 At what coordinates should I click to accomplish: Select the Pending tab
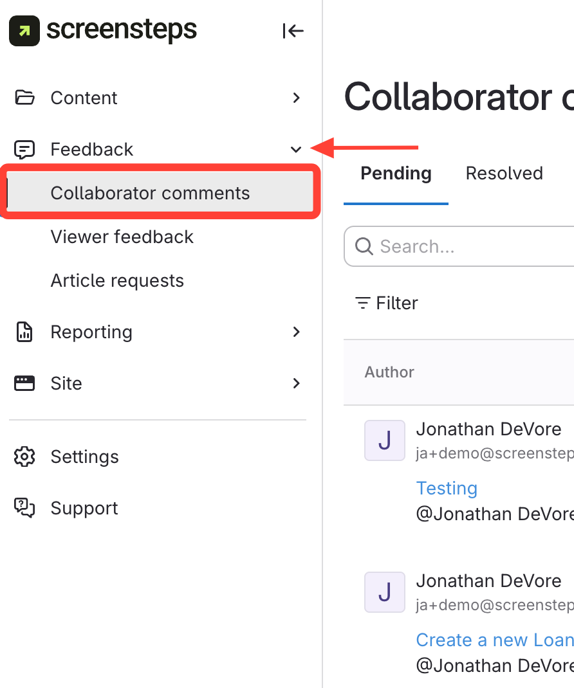(396, 174)
